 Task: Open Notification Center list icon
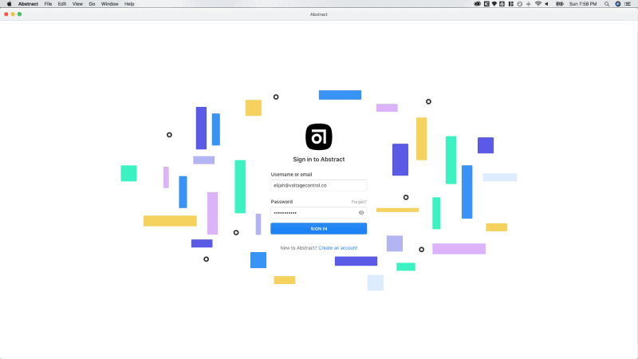tap(628, 4)
